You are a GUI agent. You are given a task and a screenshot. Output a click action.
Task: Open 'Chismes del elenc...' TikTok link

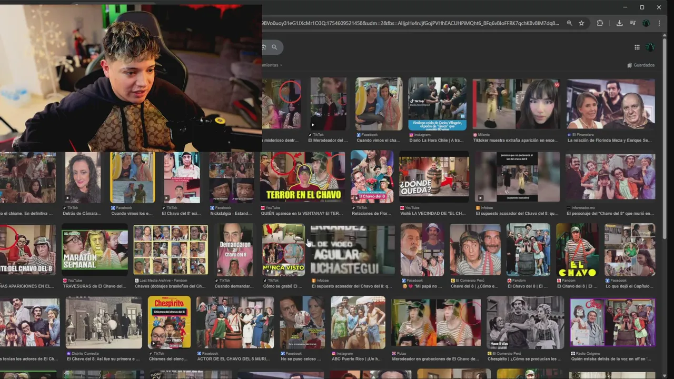tap(169, 359)
